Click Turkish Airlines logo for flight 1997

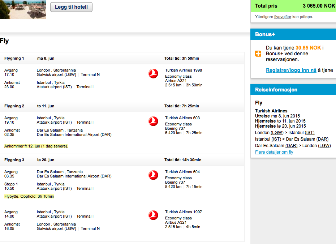pos(153,215)
